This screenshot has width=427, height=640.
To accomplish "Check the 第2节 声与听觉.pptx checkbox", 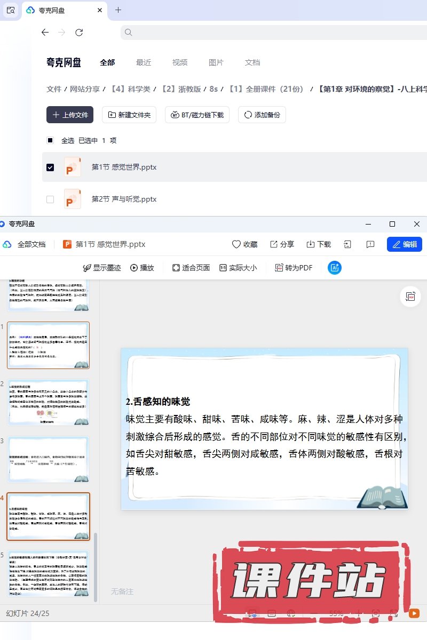I will pos(50,199).
